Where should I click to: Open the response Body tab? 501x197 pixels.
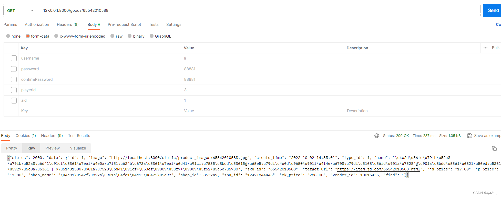6,136
